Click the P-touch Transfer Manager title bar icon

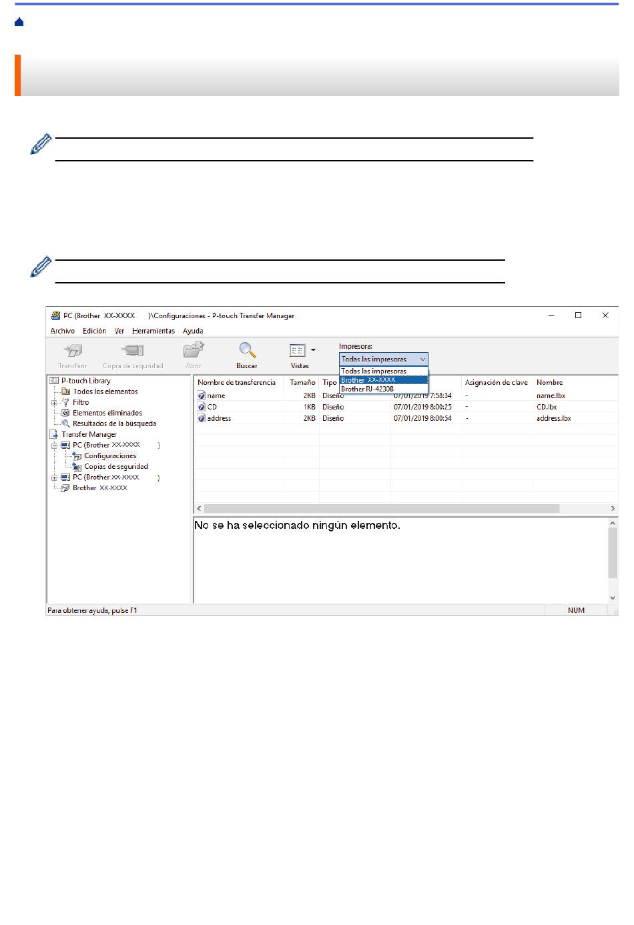tap(56, 315)
